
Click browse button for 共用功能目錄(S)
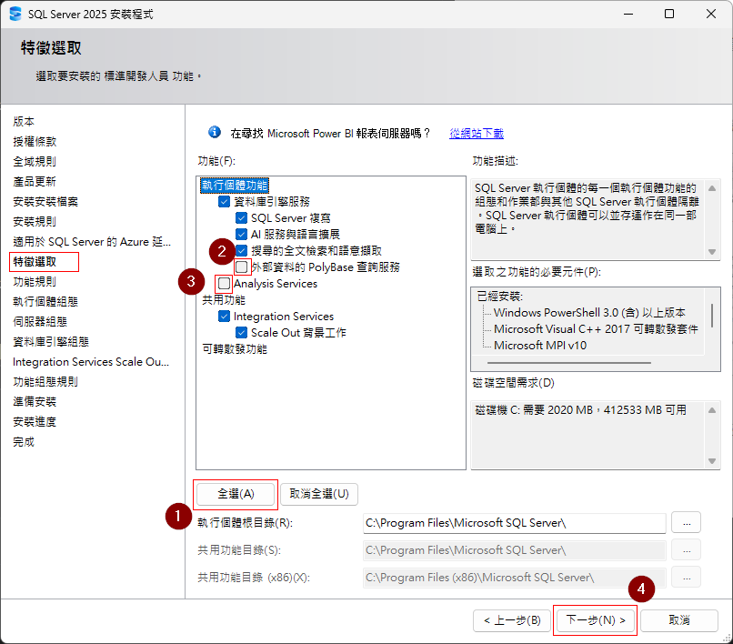[686, 550]
